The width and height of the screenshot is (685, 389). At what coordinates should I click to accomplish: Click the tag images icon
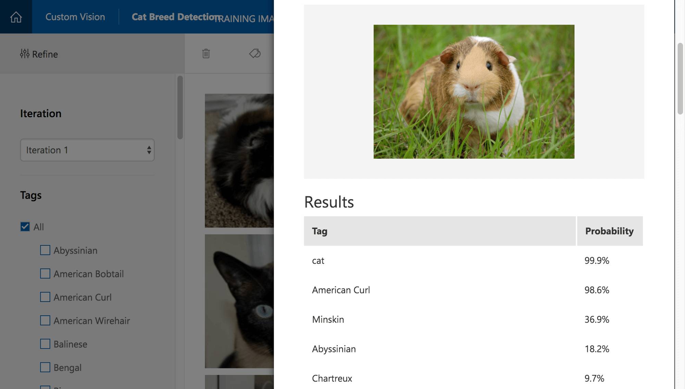pyautogui.click(x=255, y=53)
